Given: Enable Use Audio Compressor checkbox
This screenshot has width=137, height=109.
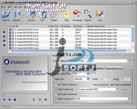Looking at the screenshot, I should pos(56,94).
